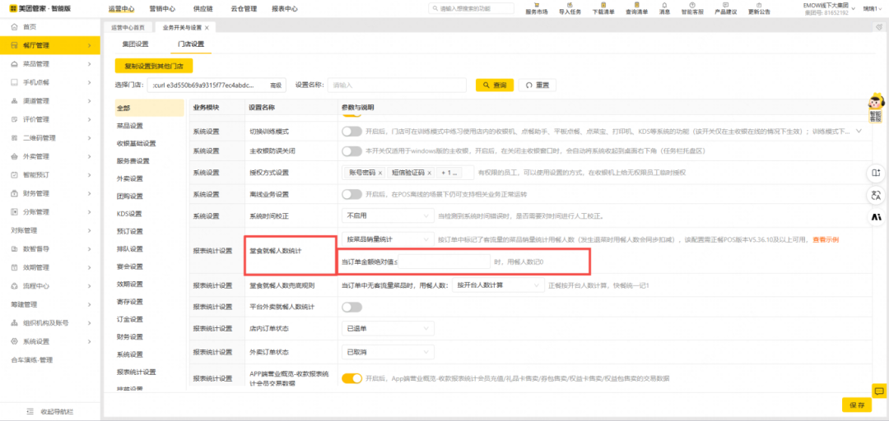The width and height of the screenshot is (889, 421).
Task: Close the 业务开关与设置 tab
Action: point(207,28)
